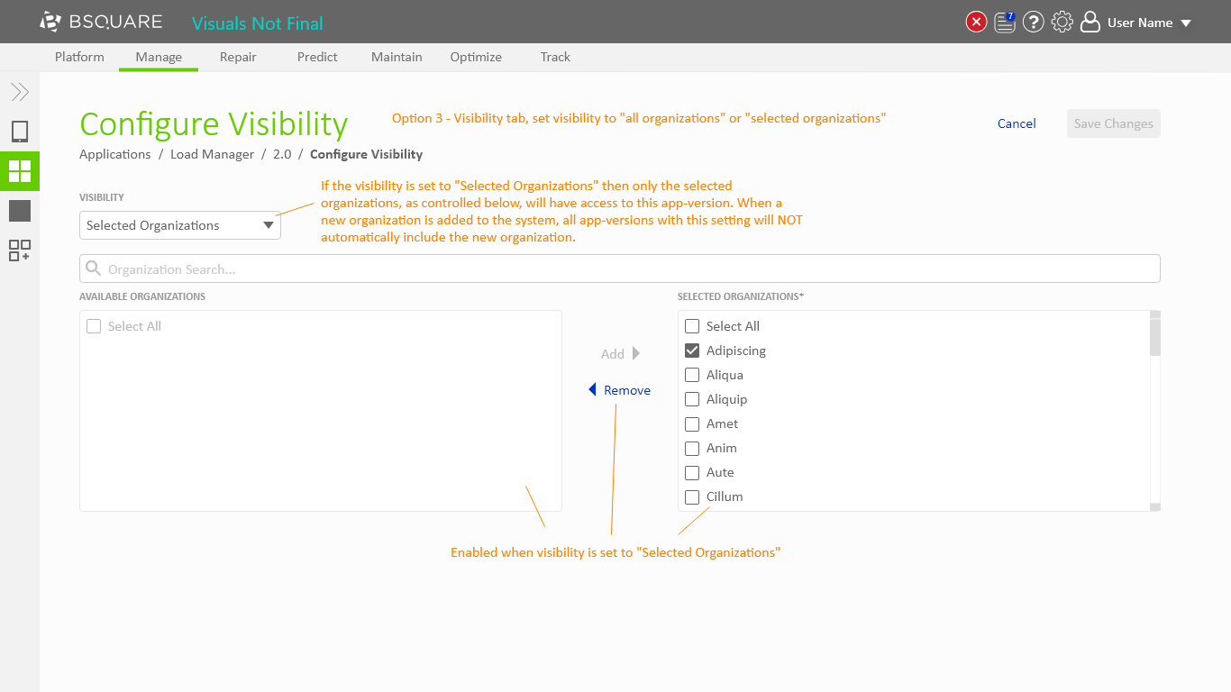1231x692 pixels.
Task: Open the settings gear icon
Action: (x=1062, y=23)
